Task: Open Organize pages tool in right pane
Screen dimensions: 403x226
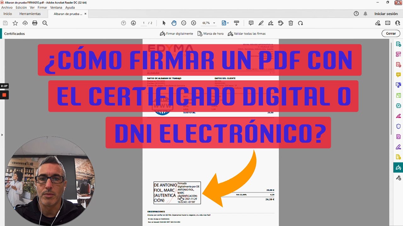Action: pos(398,54)
